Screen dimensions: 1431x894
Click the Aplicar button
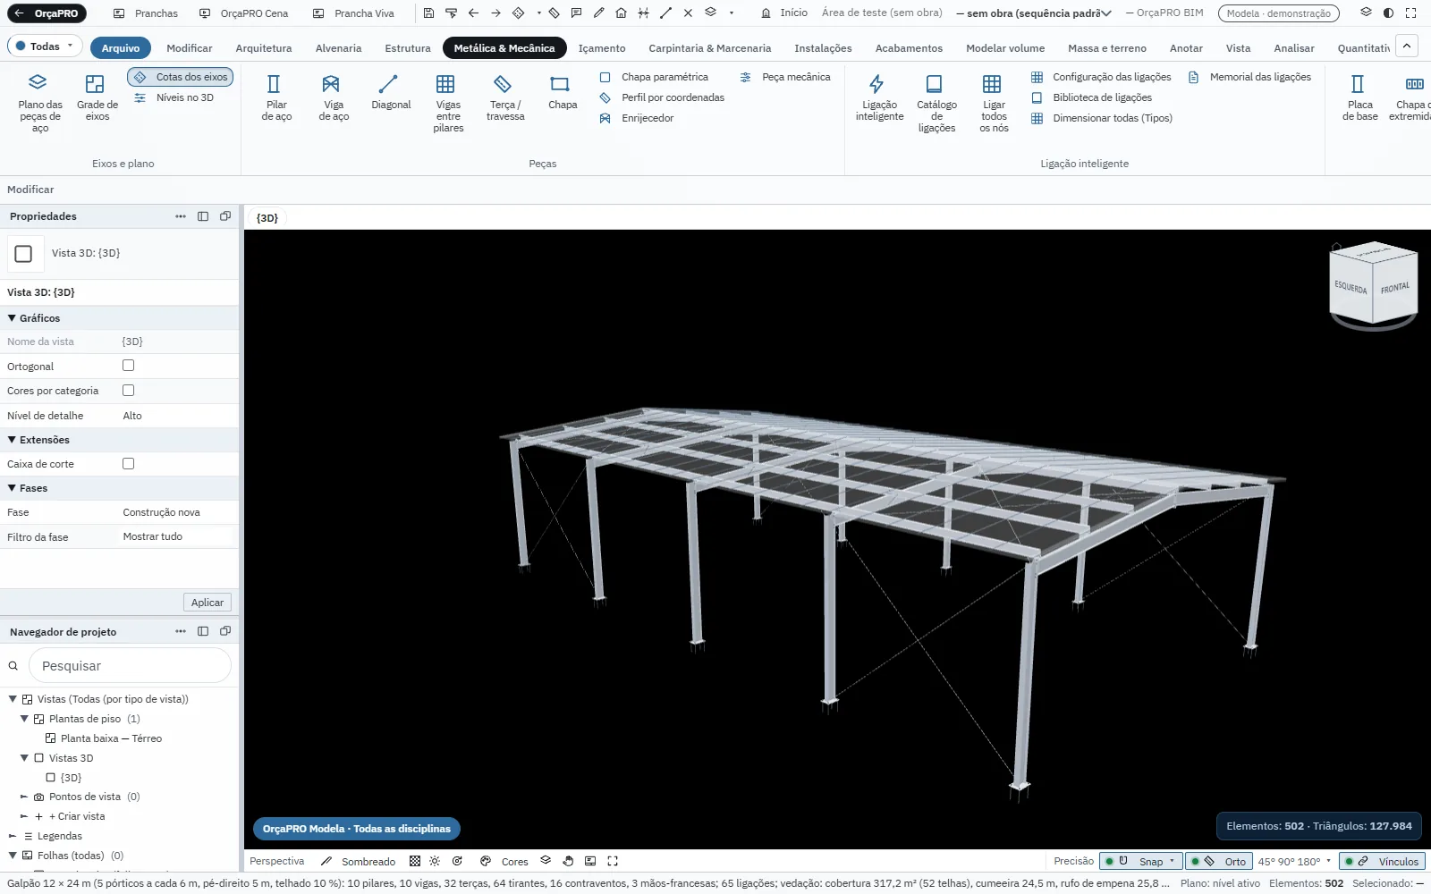pos(207,603)
